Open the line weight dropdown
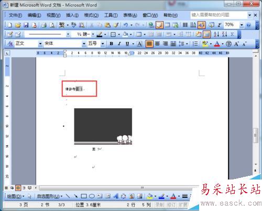The height and width of the screenshot is (211, 262). [93, 35]
